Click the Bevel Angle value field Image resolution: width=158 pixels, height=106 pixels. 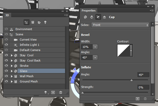click(87, 58)
